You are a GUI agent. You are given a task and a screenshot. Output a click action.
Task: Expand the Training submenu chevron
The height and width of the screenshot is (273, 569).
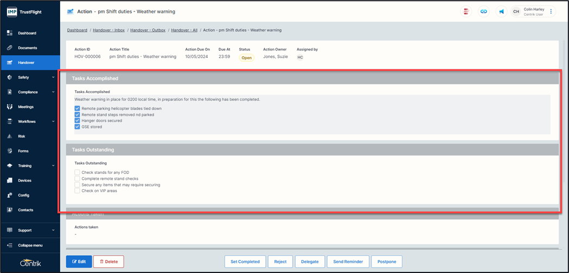53,166
